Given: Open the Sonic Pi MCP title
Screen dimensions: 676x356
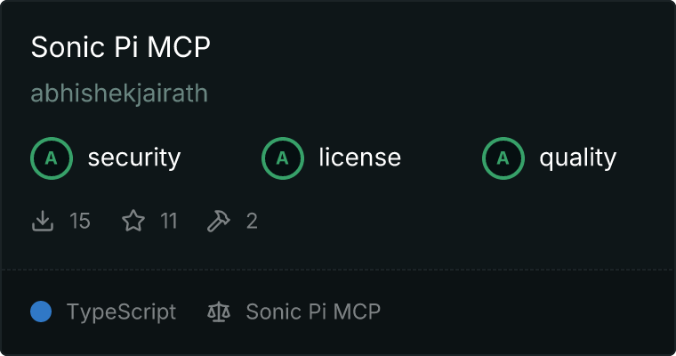Looking at the screenshot, I should pos(121,46).
